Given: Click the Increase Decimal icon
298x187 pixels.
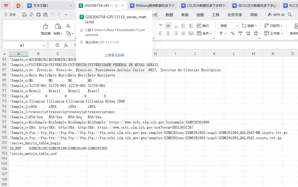Looking at the screenshot, I should point(248,34).
